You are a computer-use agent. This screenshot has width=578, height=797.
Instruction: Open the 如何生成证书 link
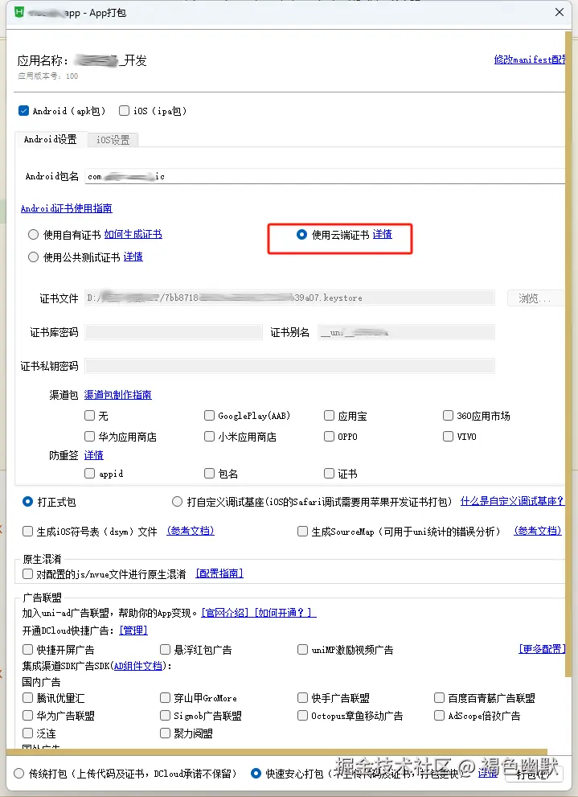pos(133,234)
